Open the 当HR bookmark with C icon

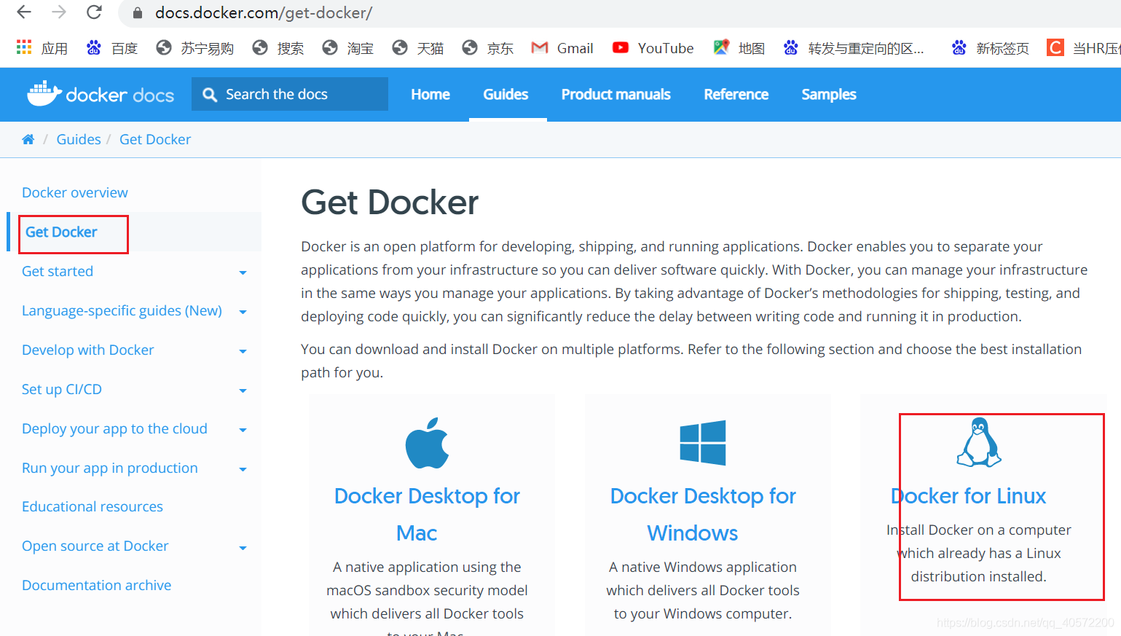[1084, 48]
